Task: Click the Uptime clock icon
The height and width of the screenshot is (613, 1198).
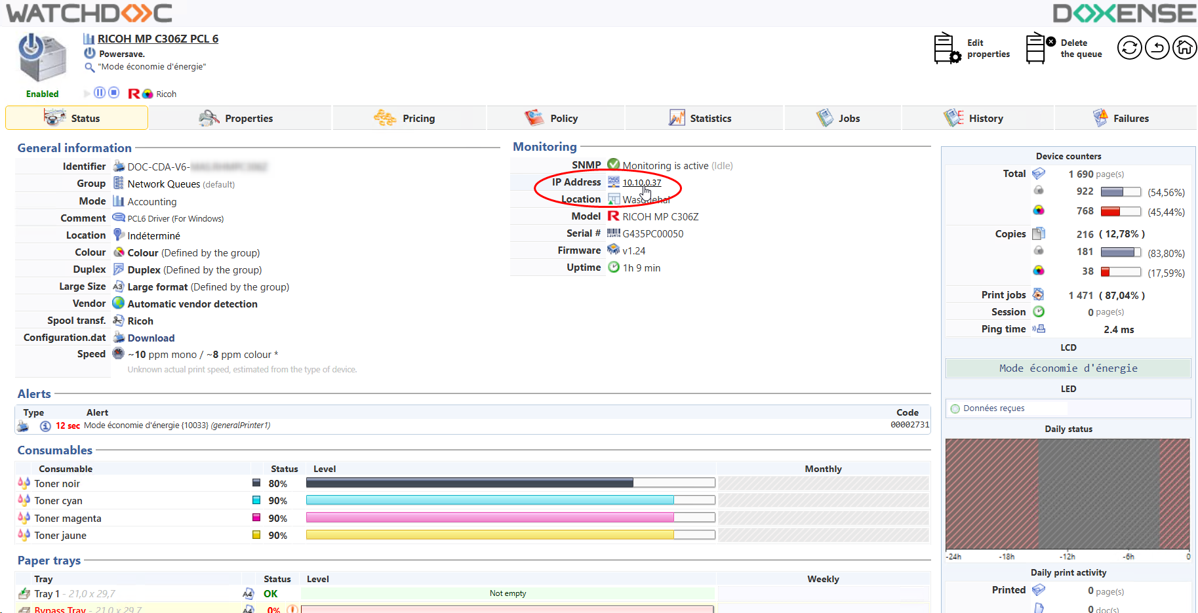Action: click(x=613, y=267)
